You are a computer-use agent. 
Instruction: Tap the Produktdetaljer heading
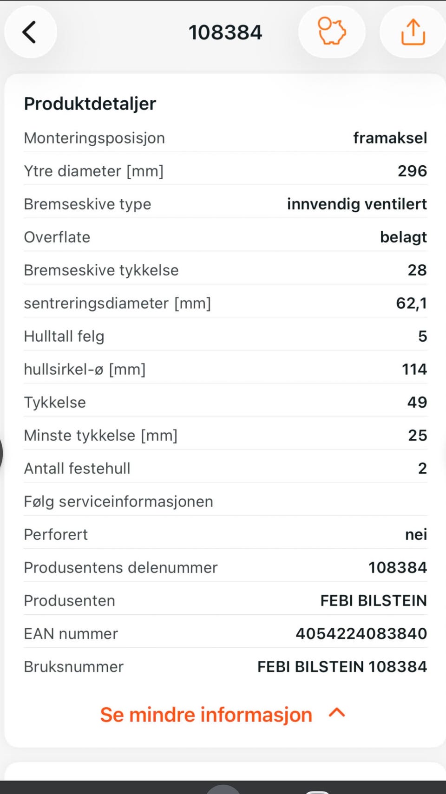(x=90, y=104)
